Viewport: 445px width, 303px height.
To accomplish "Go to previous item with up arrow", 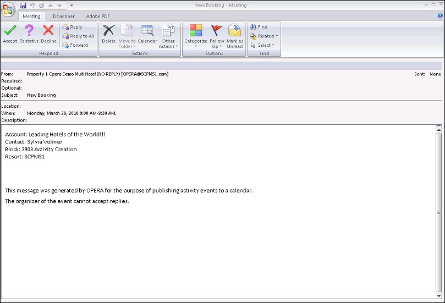I will coord(51,5).
